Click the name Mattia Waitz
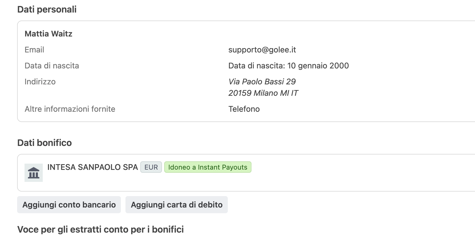The height and width of the screenshot is (240, 475). point(48,34)
